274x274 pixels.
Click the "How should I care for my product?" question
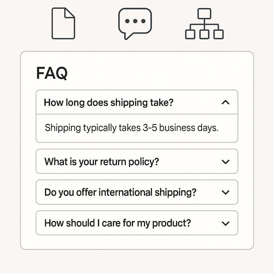coord(117,223)
